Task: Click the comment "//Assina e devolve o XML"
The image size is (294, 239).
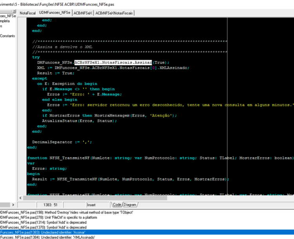Action: (x=62, y=47)
